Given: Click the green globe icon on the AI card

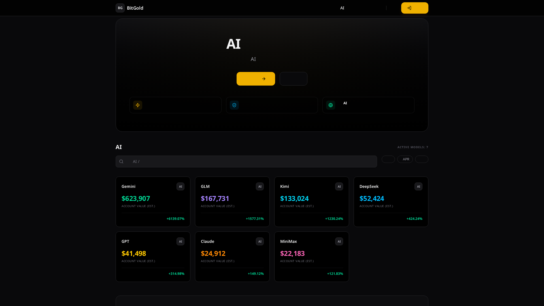Looking at the screenshot, I should tap(331, 105).
